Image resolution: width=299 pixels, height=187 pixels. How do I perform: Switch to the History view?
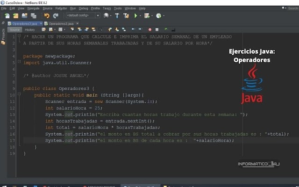pos(30,29)
